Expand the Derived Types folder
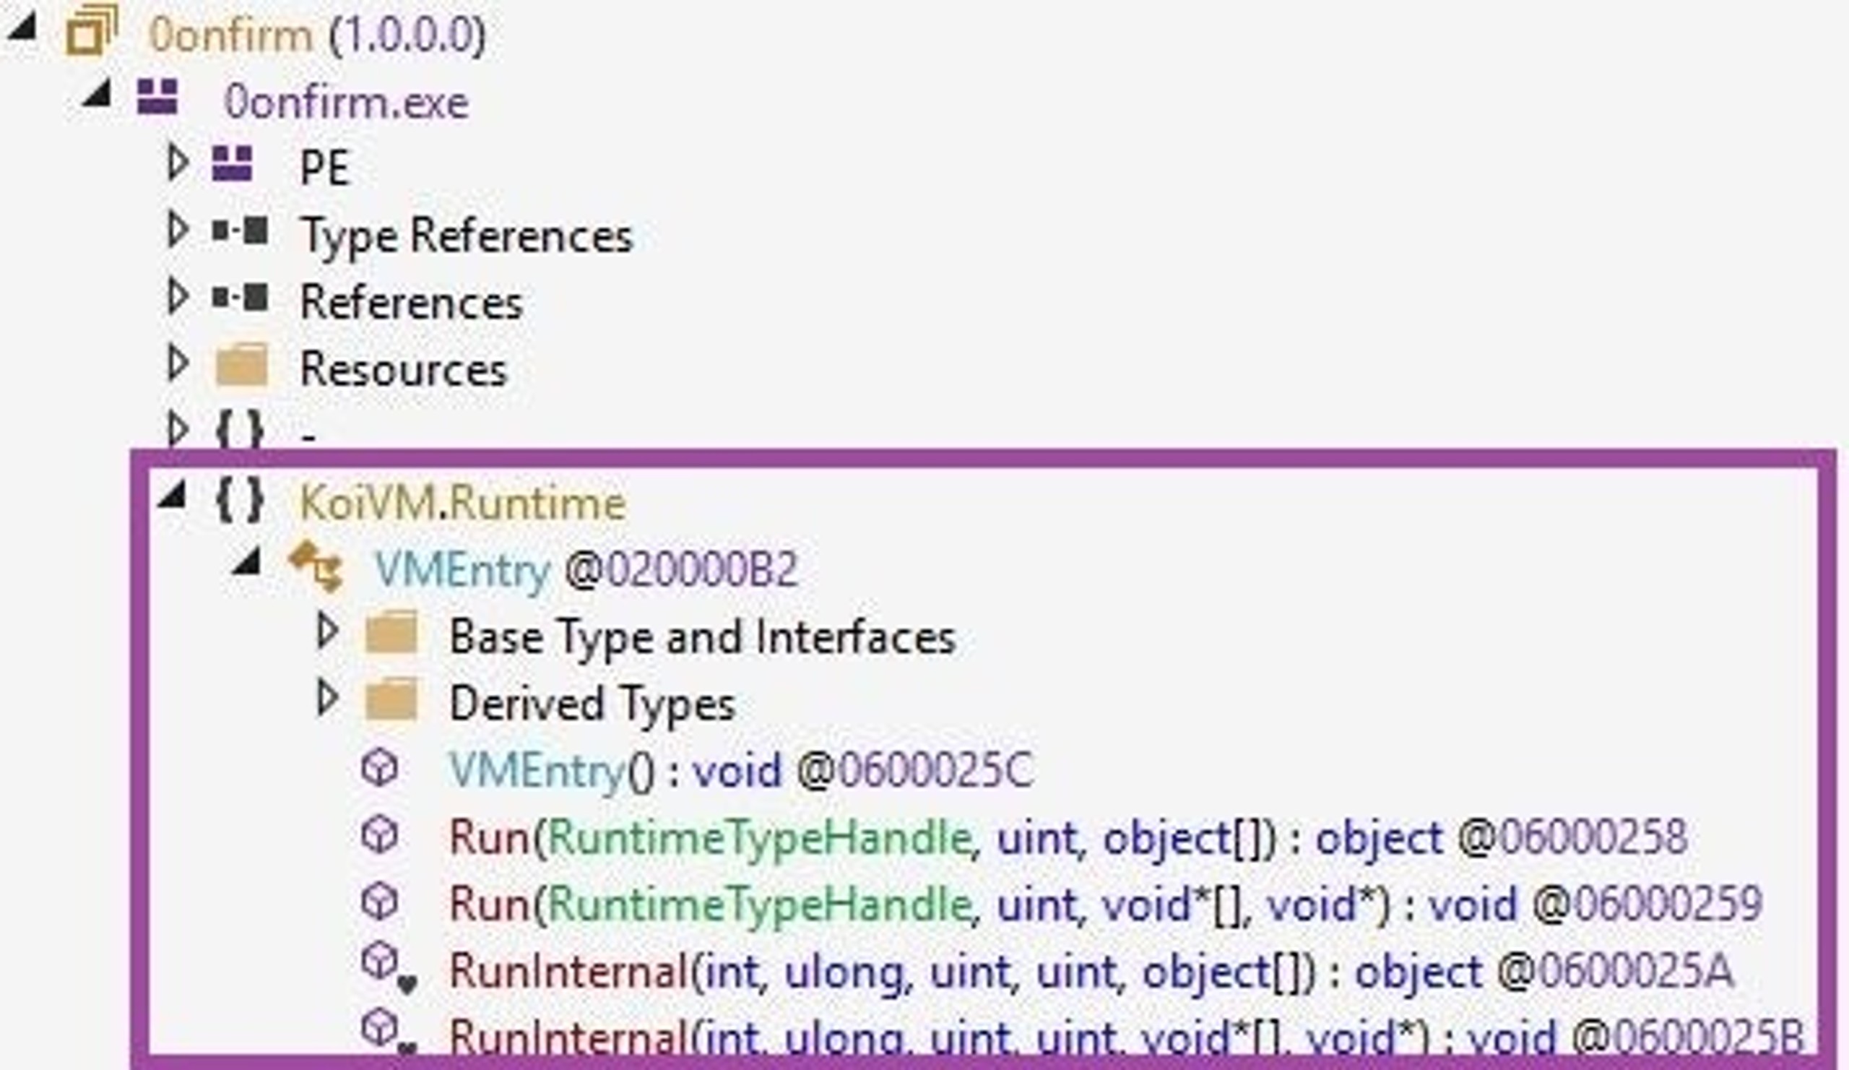Image resolution: width=1849 pixels, height=1070 pixels. [326, 698]
